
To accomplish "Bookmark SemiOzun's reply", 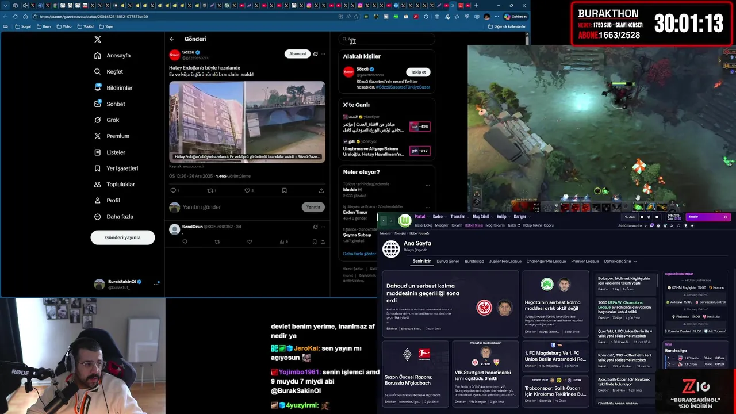I will click(x=315, y=242).
